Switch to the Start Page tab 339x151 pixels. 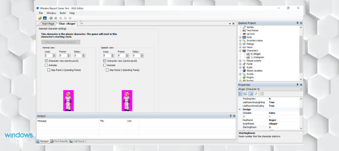(48, 24)
